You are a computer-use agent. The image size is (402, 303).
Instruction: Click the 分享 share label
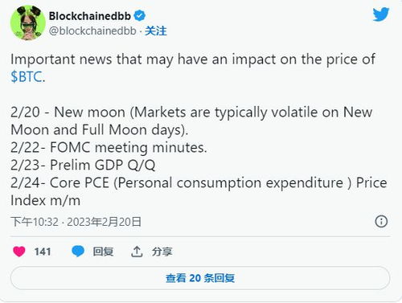pyautogui.click(x=162, y=252)
